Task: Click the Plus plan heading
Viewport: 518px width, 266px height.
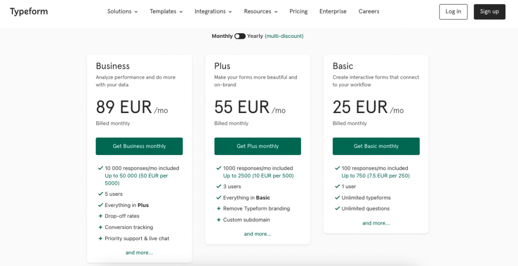Action: pyautogui.click(x=223, y=66)
